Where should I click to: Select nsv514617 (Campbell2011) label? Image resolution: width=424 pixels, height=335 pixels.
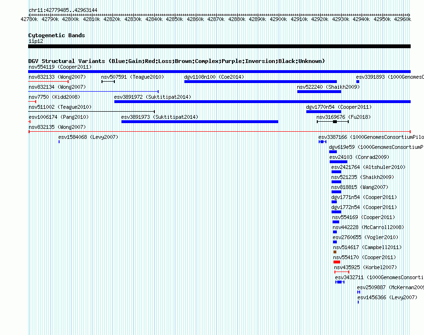[x=367, y=247]
